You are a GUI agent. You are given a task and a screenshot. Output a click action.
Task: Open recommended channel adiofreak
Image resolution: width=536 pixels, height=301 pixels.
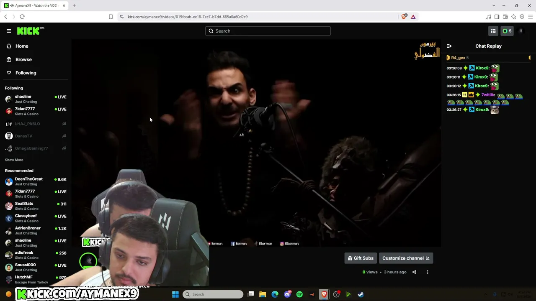click(36, 255)
